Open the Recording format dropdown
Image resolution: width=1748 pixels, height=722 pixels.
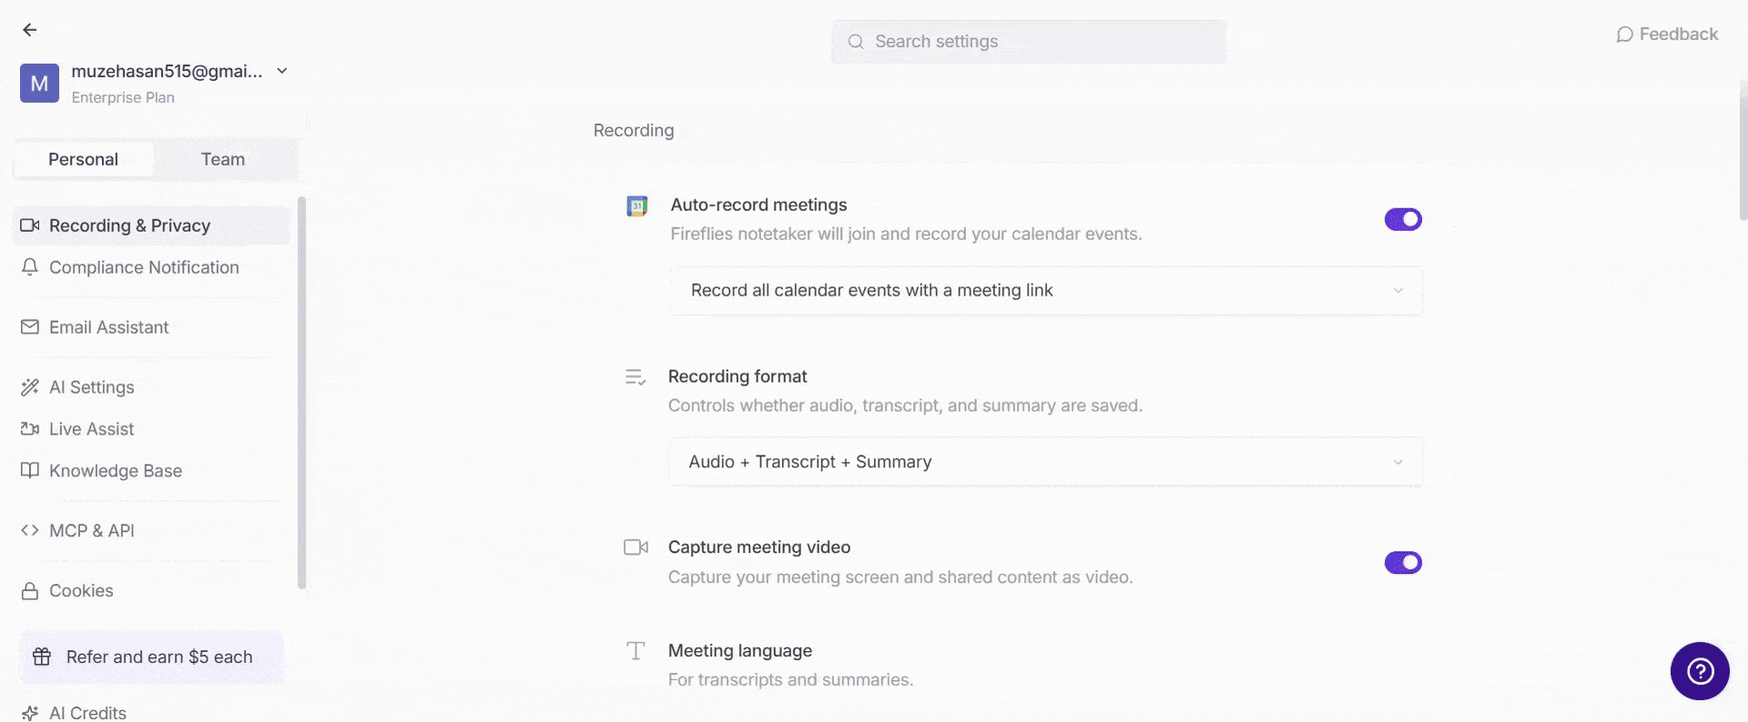pos(1045,462)
